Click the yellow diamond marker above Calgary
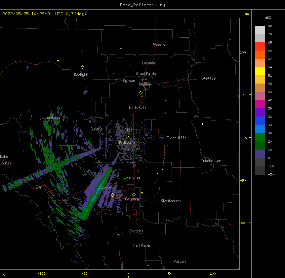 pos(134,194)
